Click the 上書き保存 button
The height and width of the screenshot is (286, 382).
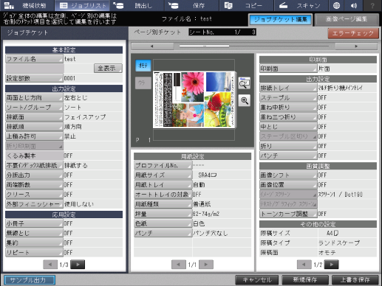355,280
